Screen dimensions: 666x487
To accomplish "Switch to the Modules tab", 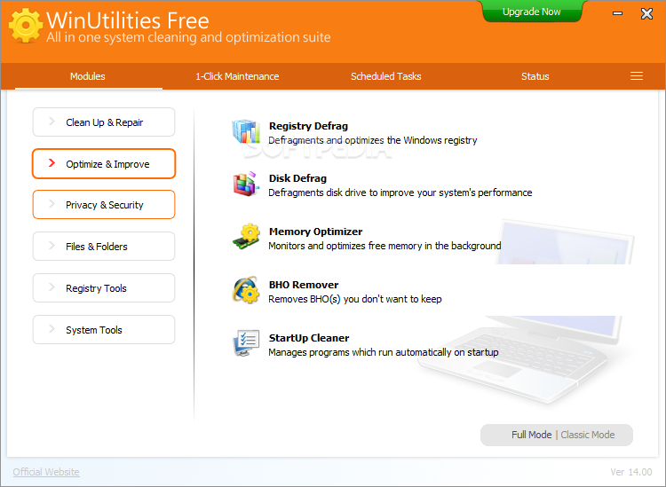I will (88, 76).
